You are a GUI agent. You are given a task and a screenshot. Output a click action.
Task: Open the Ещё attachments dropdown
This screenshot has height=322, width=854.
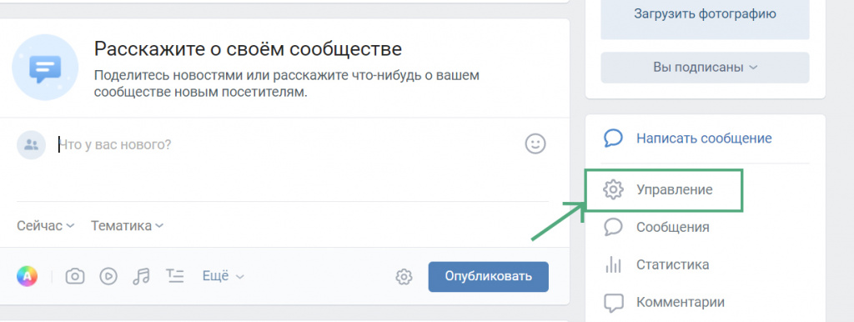tap(224, 276)
